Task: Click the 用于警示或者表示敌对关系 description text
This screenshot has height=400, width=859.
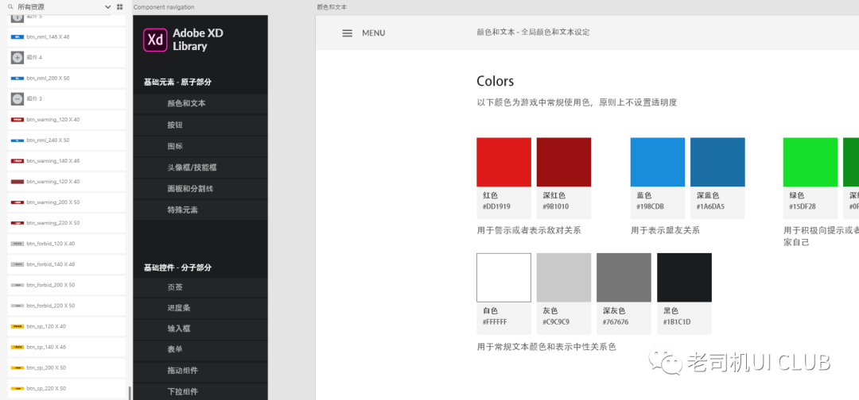Action: tap(529, 231)
